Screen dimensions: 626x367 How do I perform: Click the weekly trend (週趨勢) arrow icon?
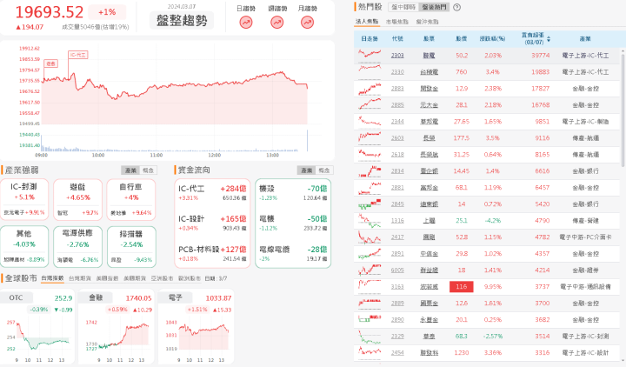point(276,23)
